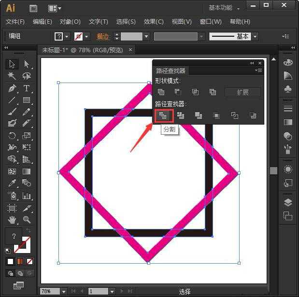The height and width of the screenshot is (297, 299).
Task: Open the 效果(C) menu
Action: [154, 22]
